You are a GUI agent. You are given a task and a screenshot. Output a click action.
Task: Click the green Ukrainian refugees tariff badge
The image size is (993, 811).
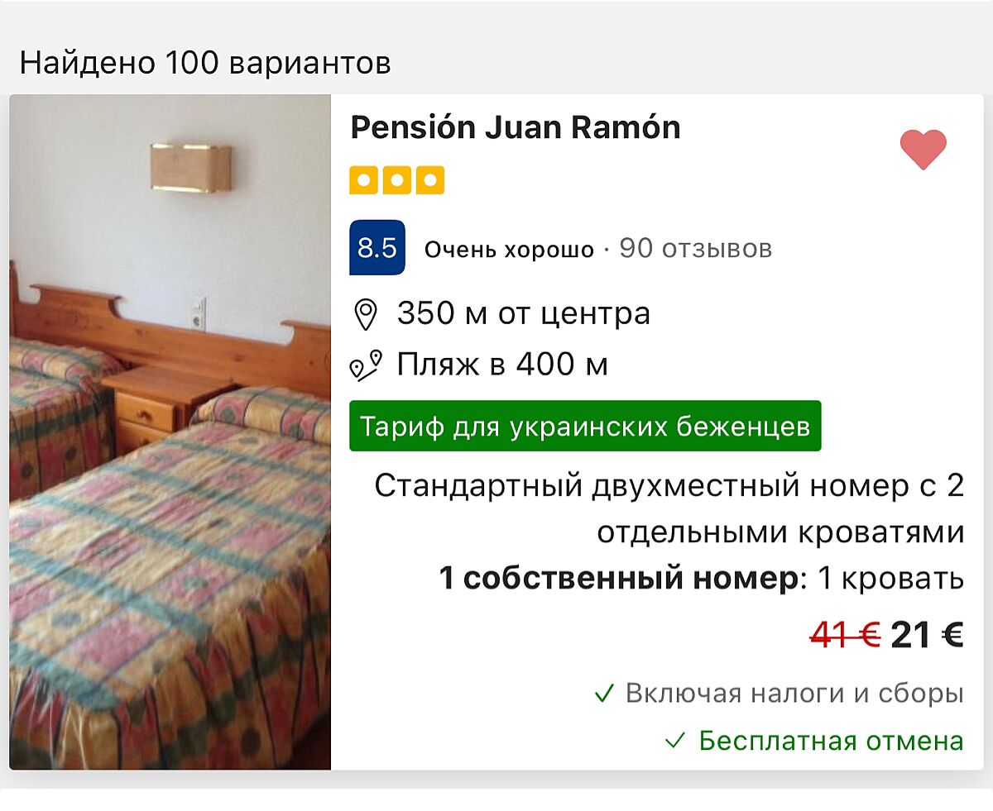click(x=585, y=427)
